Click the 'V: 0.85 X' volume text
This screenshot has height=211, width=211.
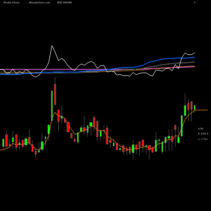[203, 134]
